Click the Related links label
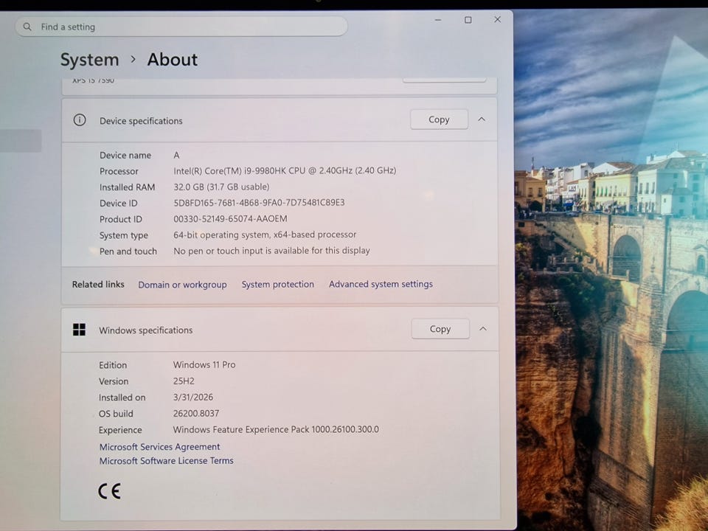The image size is (708, 531). (98, 285)
